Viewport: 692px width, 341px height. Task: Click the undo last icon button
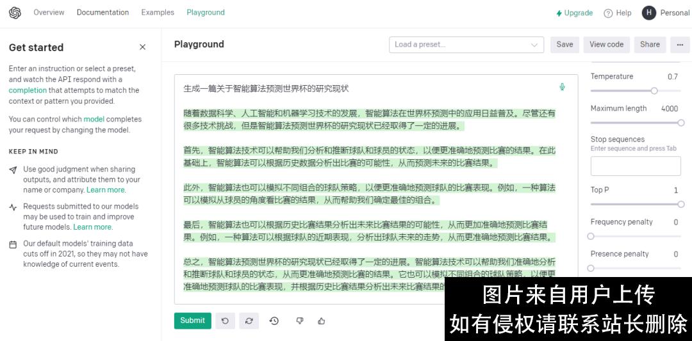pos(225,321)
